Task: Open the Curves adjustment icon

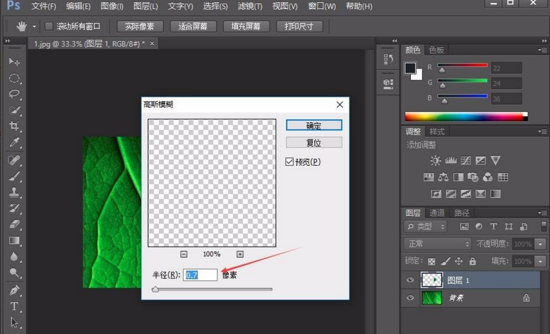Action: pyautogui.click(x=465, y=160)
